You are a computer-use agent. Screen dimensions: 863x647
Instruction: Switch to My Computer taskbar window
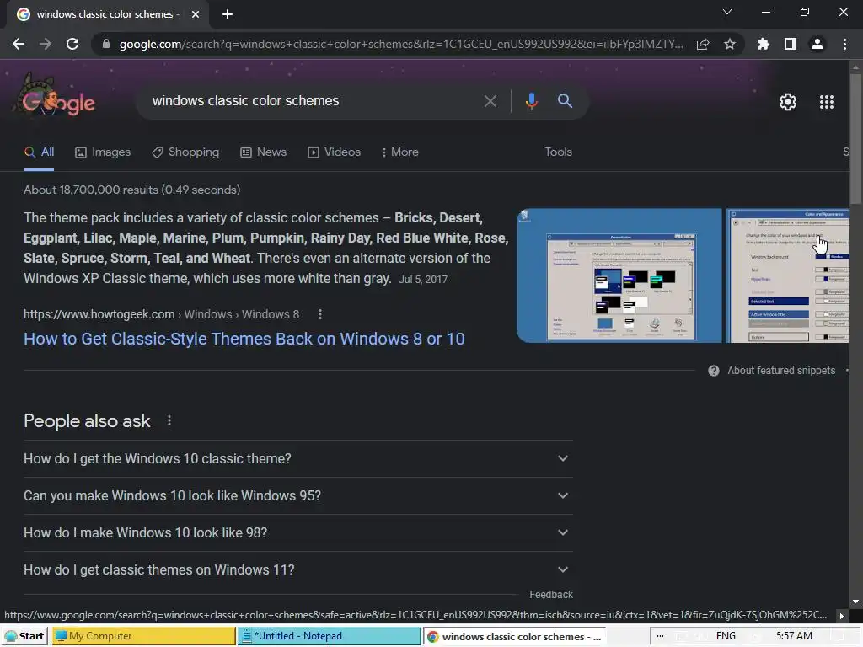pos(143,636)
